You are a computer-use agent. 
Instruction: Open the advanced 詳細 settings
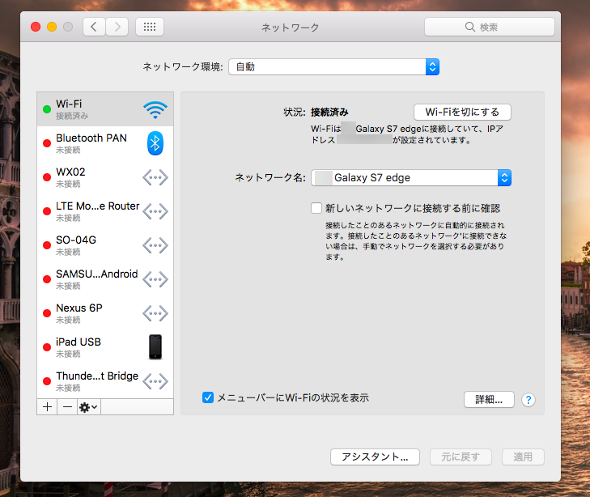click(489, 399)
